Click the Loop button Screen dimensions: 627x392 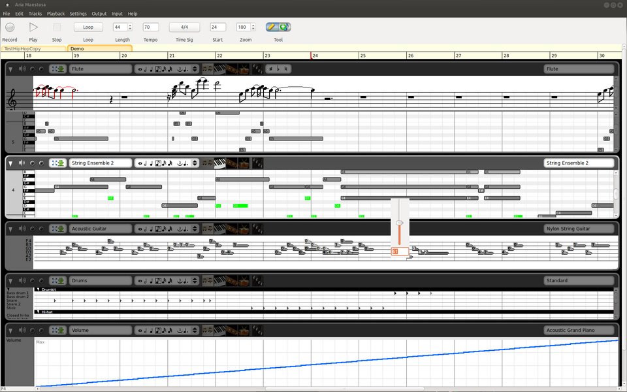88,27
